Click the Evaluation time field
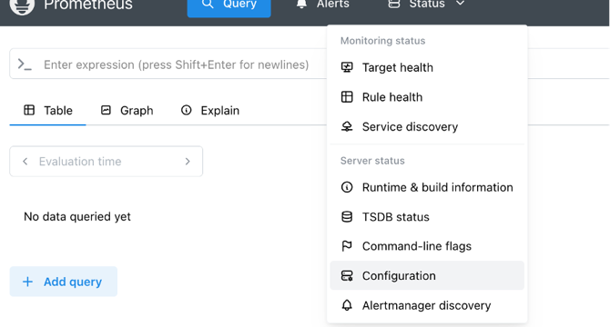Screen dimensions: 610x327 tap(107, 162)
